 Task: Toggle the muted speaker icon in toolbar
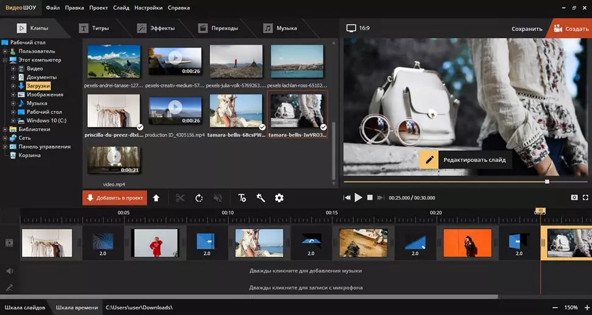(218, 198)
